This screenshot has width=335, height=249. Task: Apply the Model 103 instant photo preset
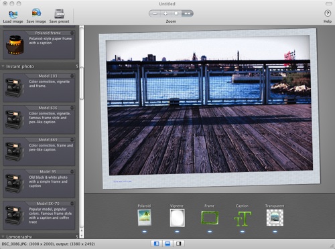[x=39, y=88]
